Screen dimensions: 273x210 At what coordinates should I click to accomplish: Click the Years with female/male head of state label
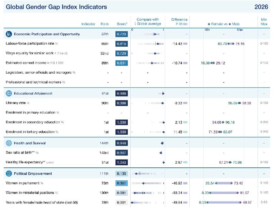[x=42, y=202]
